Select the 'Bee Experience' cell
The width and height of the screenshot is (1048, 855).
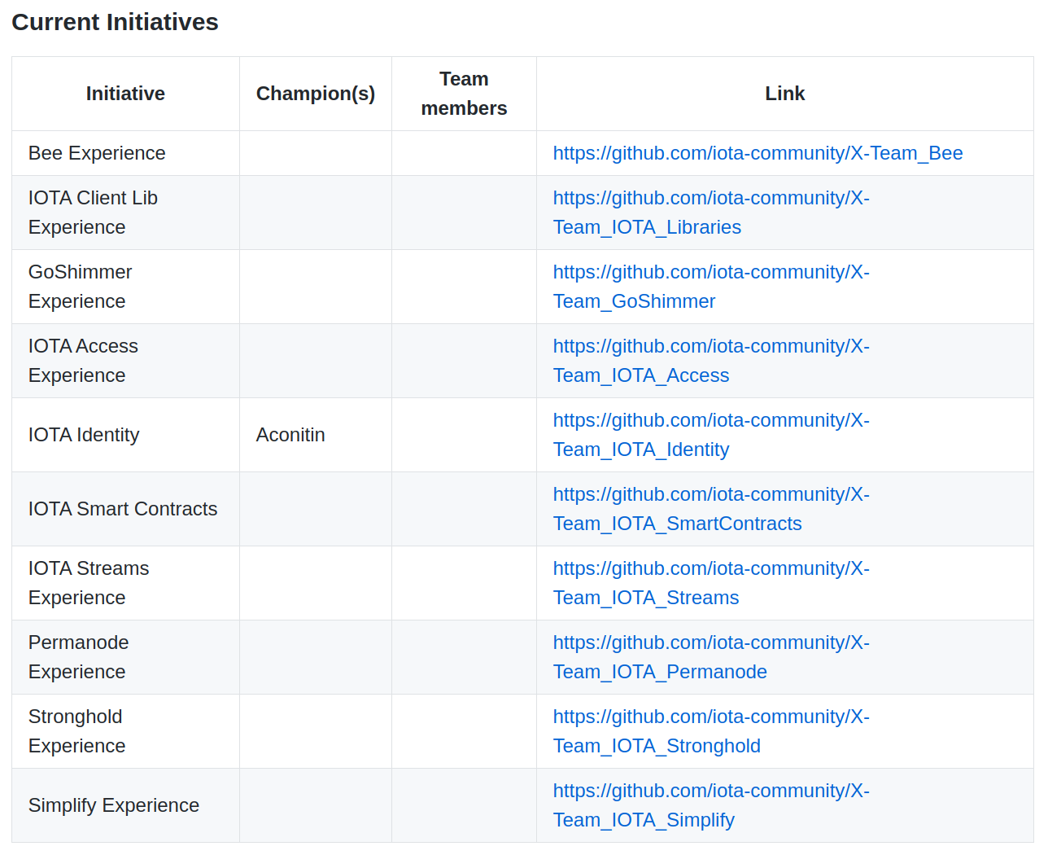[x=125, y=153]
